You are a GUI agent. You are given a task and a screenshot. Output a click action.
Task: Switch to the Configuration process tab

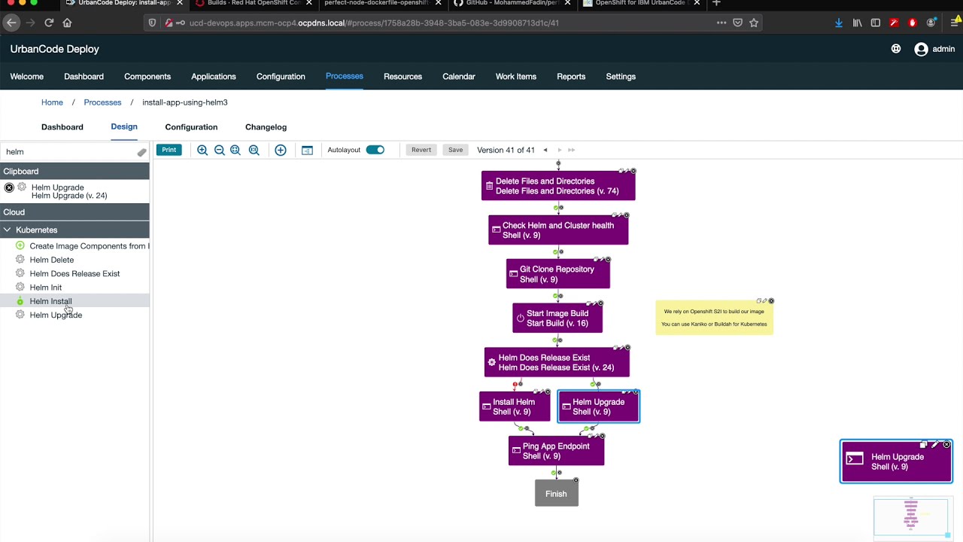[191, 127]
